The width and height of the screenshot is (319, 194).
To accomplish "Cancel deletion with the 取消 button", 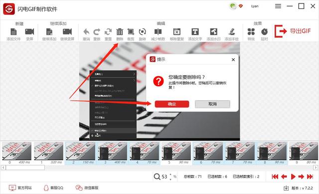I will (x=212, y=104).
